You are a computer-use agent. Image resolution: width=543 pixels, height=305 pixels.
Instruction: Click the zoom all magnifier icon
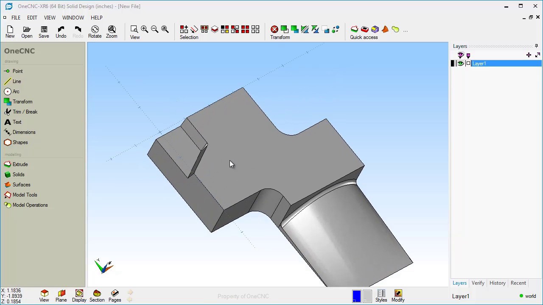[165, 29]
